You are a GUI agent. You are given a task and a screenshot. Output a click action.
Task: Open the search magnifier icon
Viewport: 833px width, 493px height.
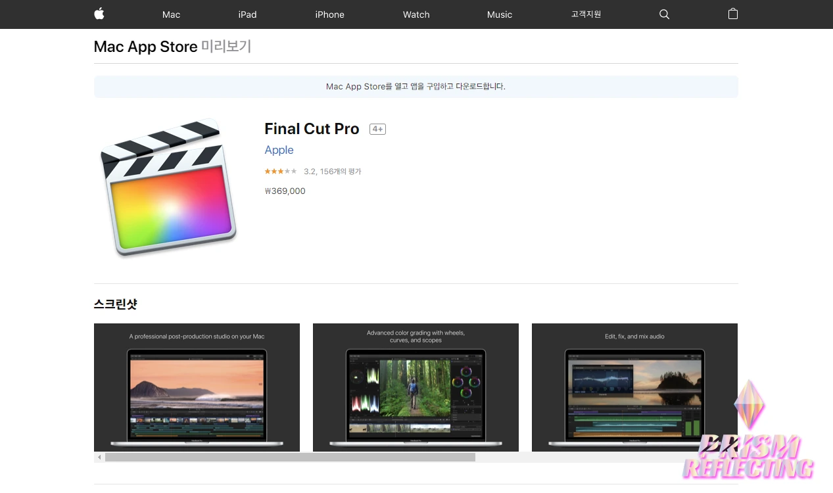[664, 14]
